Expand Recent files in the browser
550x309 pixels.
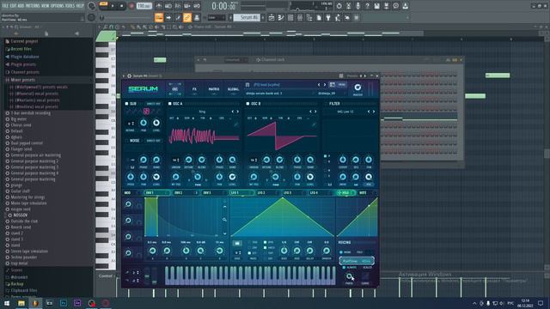coord(21,49)
